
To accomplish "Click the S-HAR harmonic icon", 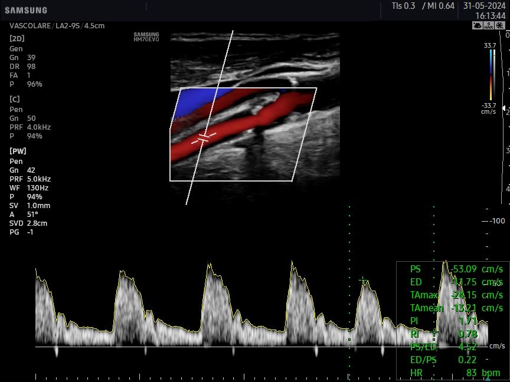I will pos(488,25).
